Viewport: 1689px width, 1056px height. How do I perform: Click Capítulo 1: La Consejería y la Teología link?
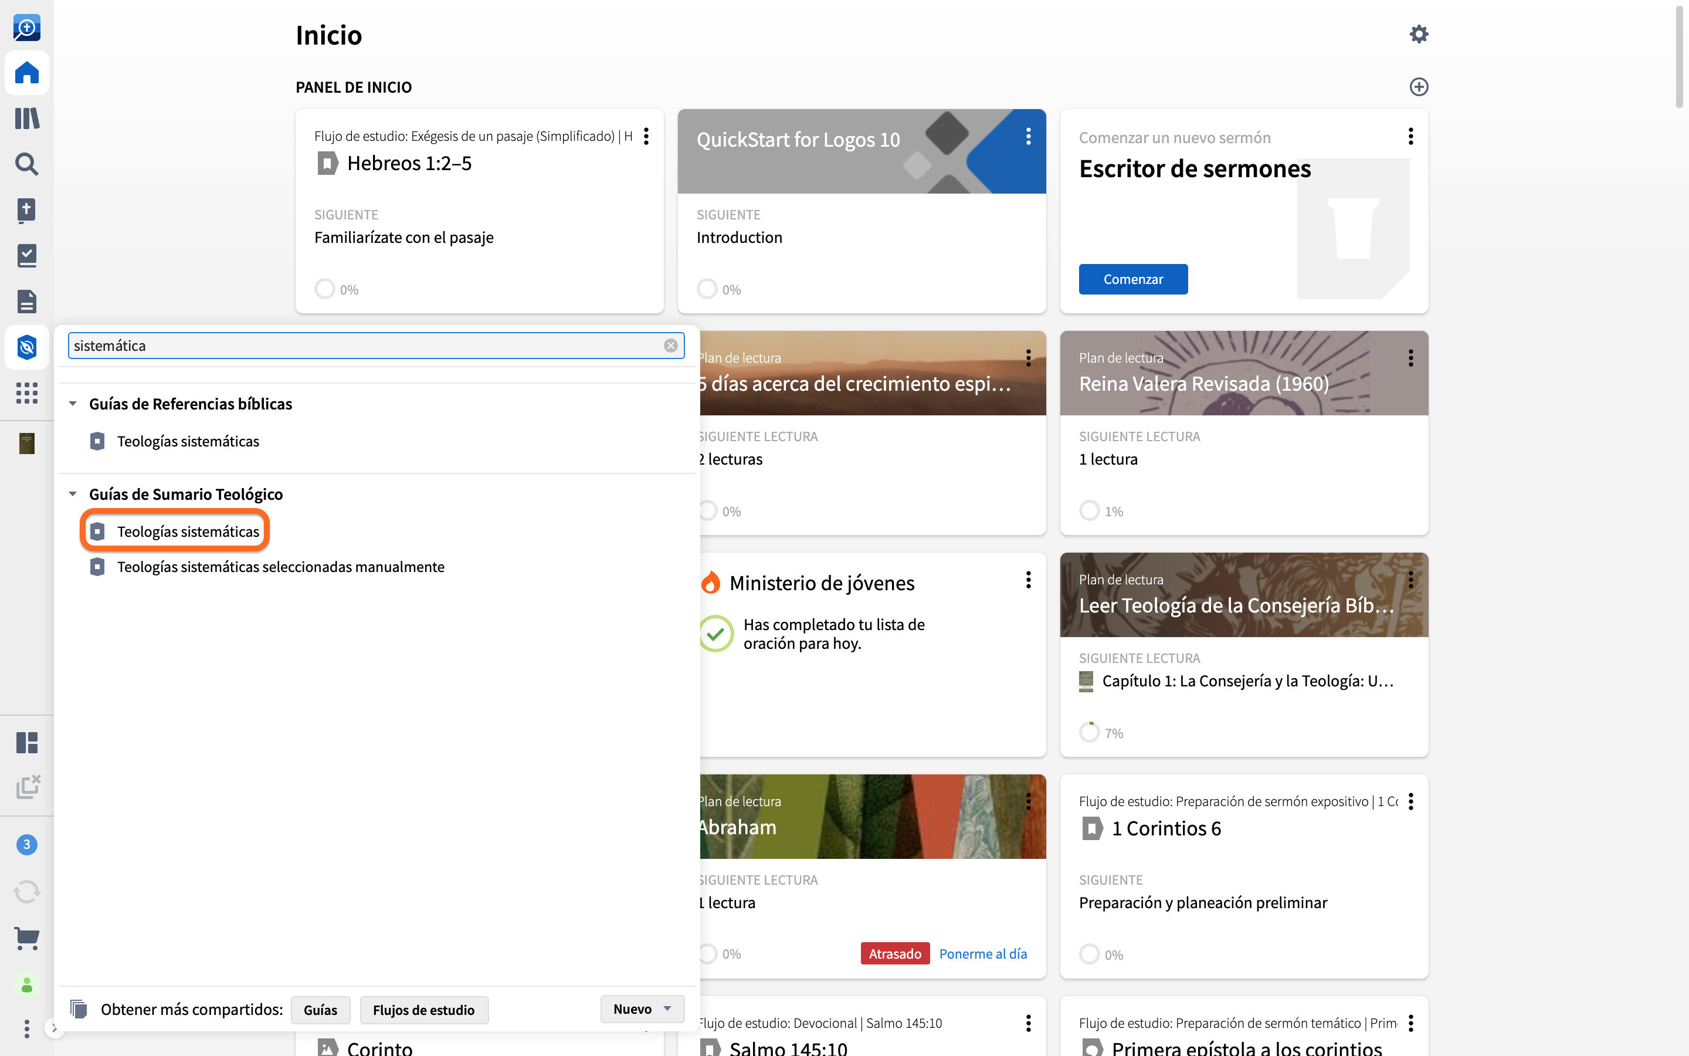(x=1248, y=681)
